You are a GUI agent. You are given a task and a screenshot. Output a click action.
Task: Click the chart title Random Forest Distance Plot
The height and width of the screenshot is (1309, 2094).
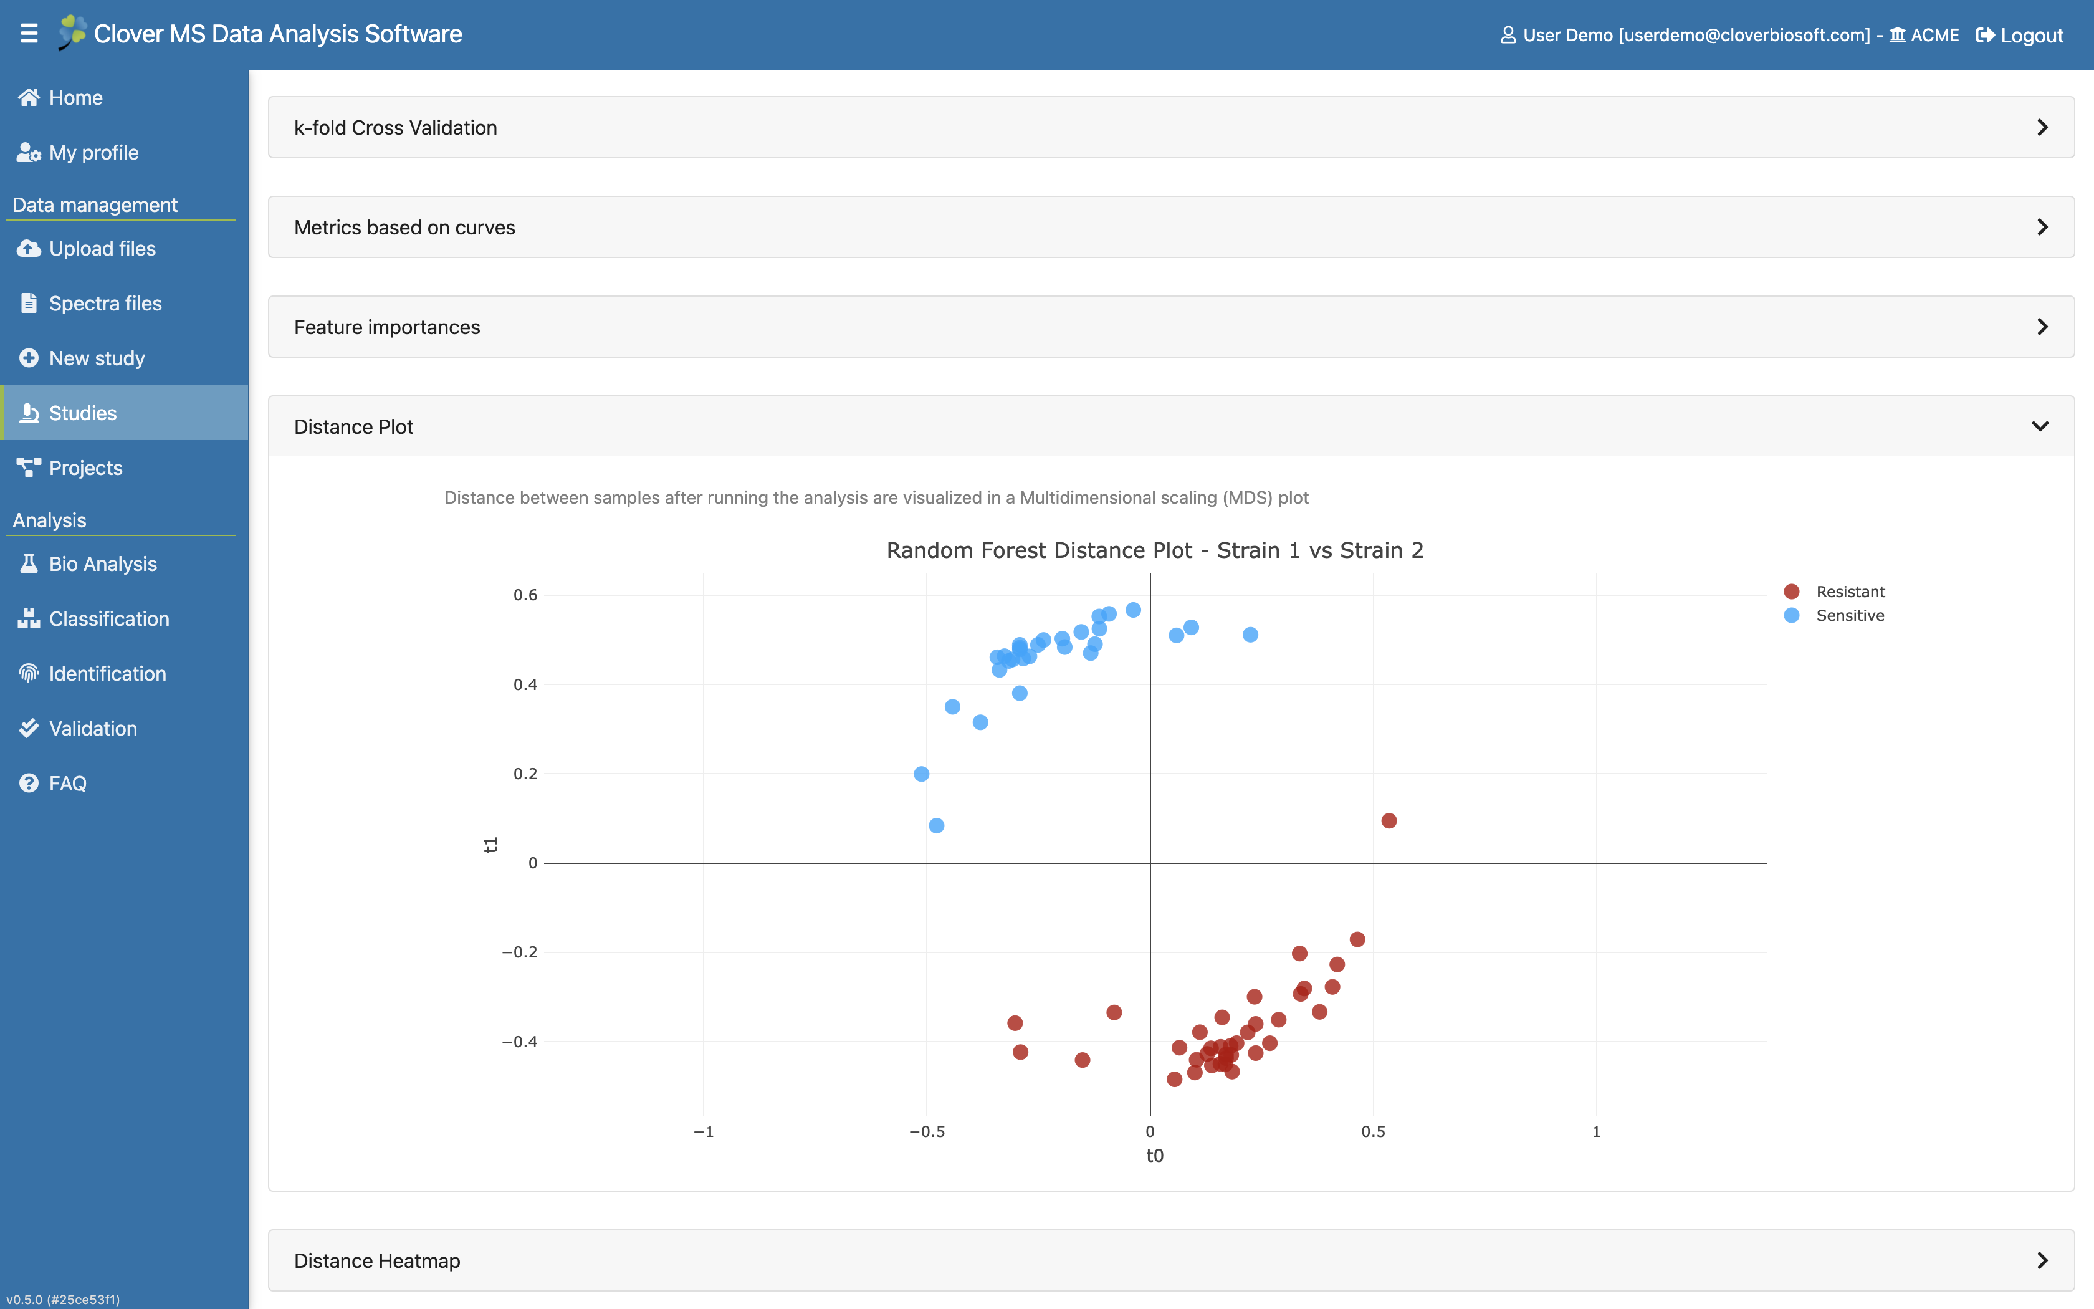[1154, 550]
